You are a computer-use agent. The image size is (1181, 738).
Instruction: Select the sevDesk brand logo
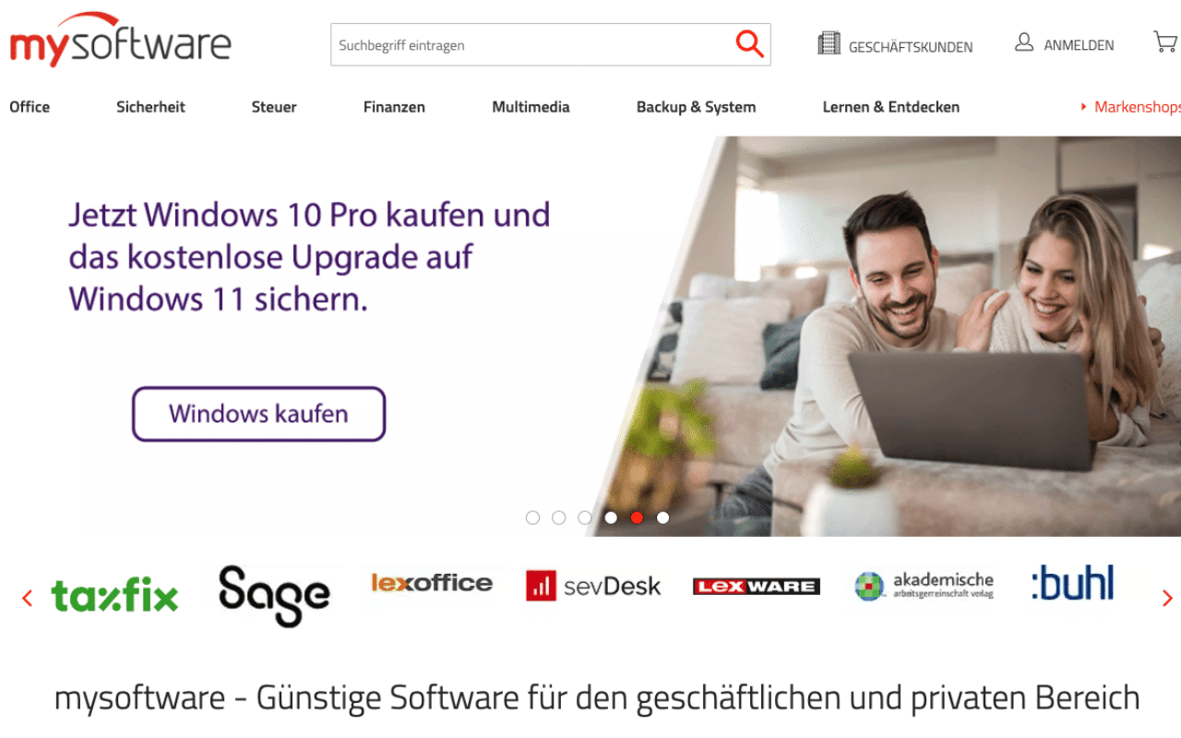pos(593,586)
